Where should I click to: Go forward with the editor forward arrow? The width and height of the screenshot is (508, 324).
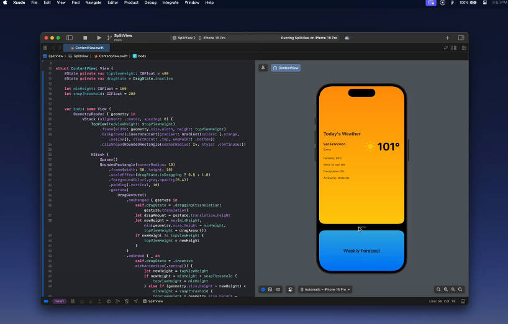tap(59, 48)
